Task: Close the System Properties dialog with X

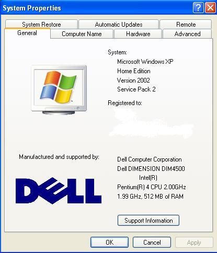Action: 210,8
